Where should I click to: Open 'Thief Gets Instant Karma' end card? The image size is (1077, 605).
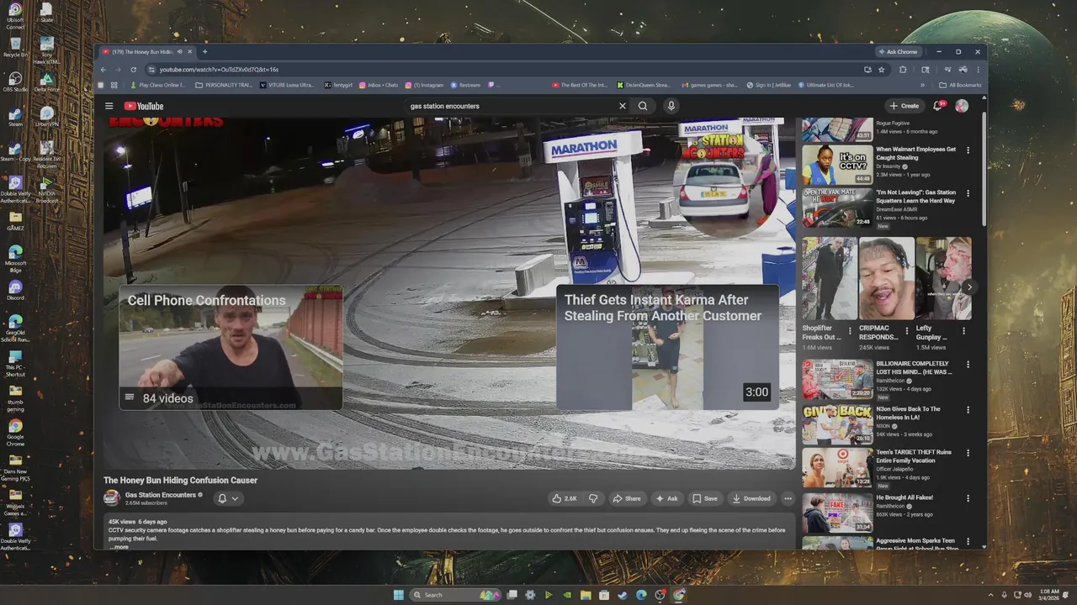tap(667, 348)
